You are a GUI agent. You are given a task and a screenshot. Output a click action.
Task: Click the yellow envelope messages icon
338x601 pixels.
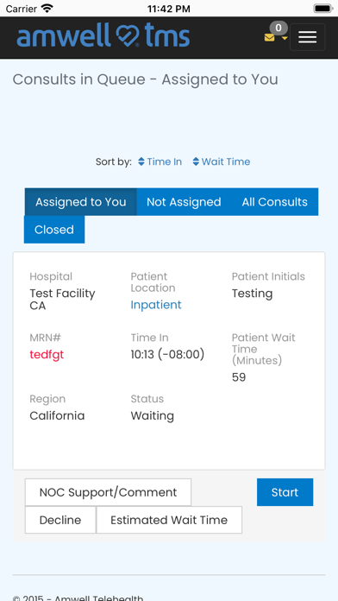[270, 38]
